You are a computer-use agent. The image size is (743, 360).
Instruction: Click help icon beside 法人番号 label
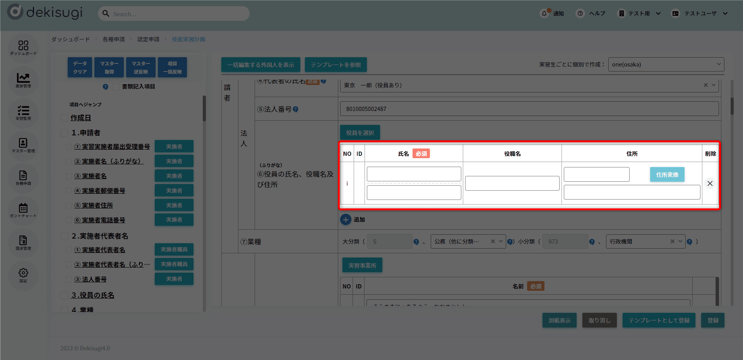(x=296, y=109)
